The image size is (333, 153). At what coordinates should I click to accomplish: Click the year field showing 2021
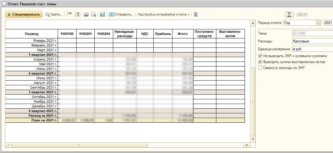click(x=328, y=23)
